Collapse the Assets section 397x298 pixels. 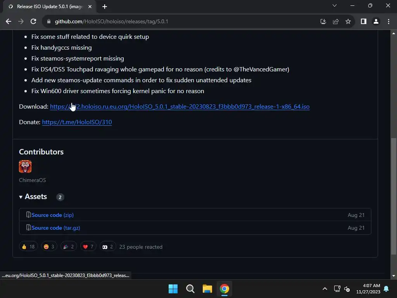(33, 197)
